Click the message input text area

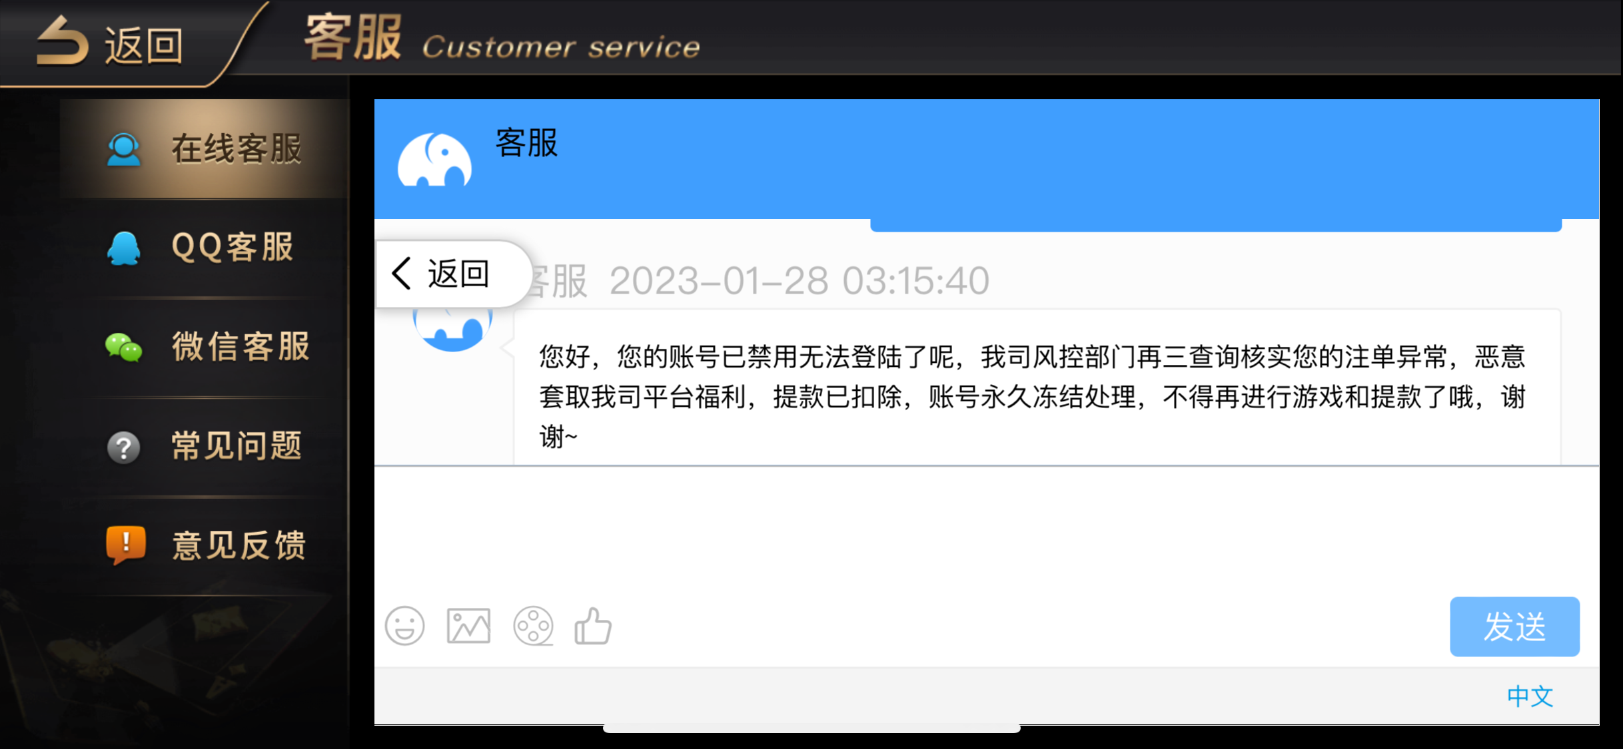click(x=986, y=533)
